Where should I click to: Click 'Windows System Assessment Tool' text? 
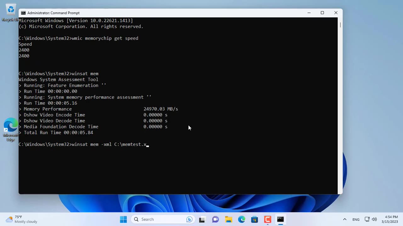point(58,79)
